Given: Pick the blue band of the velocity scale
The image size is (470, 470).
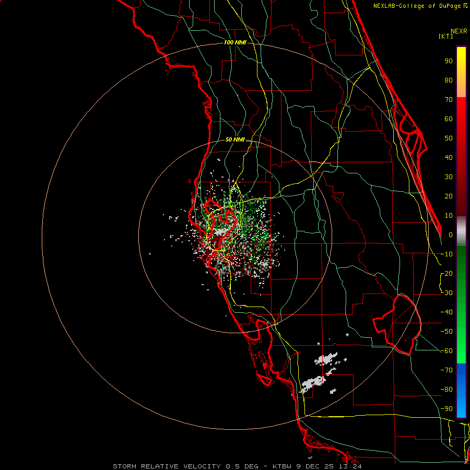Looking at the screenshot, I should [461, 391].
